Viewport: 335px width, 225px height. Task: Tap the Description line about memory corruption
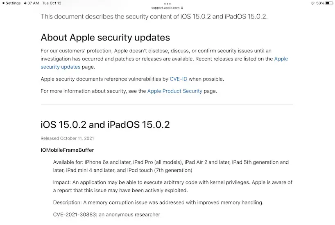158,202
